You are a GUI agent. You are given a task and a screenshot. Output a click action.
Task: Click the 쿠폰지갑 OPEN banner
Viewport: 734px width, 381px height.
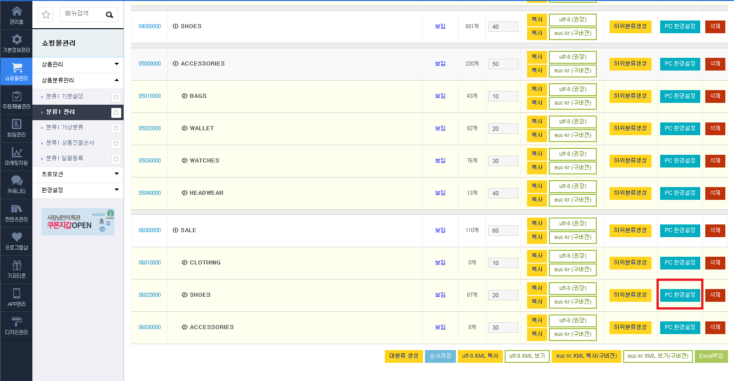(78, 222)
